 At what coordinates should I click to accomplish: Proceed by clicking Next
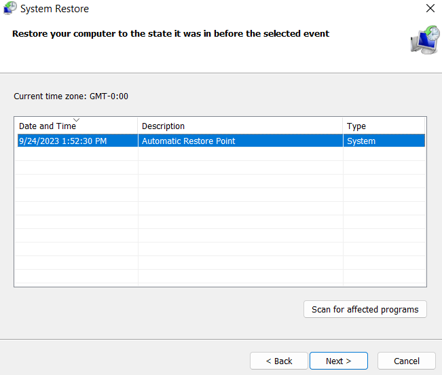point(338,361)
